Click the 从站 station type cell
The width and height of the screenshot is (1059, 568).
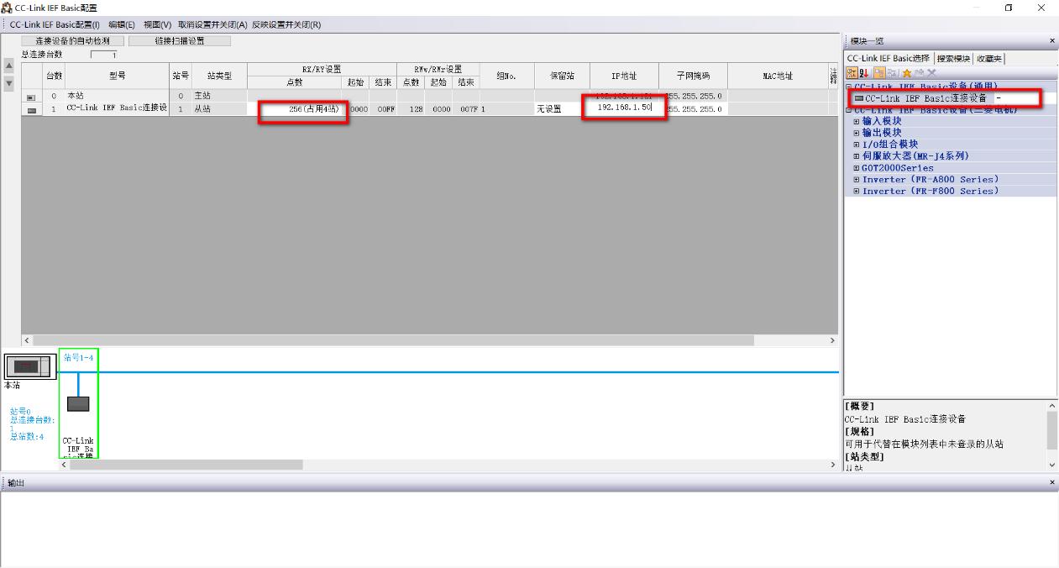[219, 109]
